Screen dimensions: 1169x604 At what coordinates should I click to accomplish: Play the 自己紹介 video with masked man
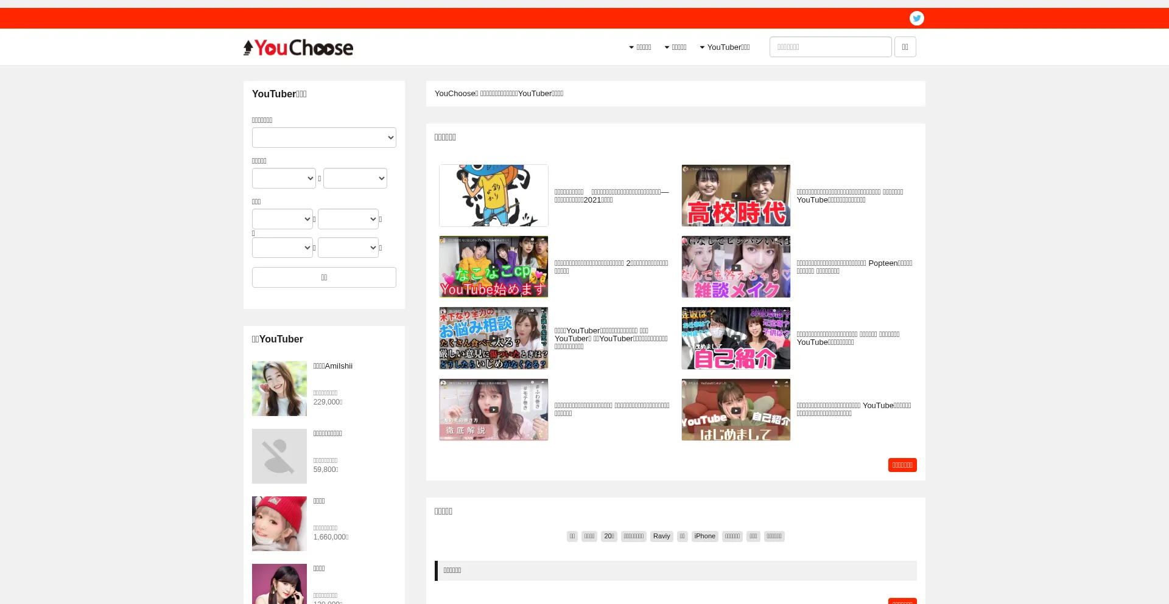[735, 338]
